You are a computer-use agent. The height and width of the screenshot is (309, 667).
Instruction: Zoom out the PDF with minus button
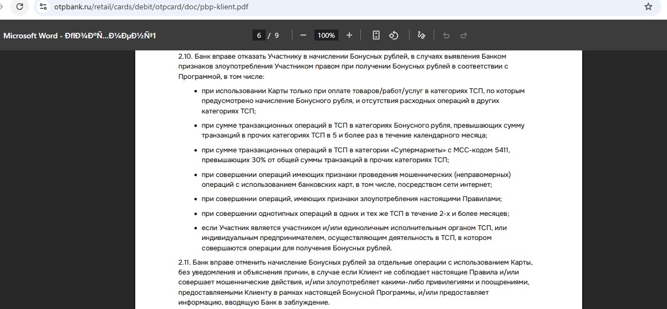click(x=303, y=35)
